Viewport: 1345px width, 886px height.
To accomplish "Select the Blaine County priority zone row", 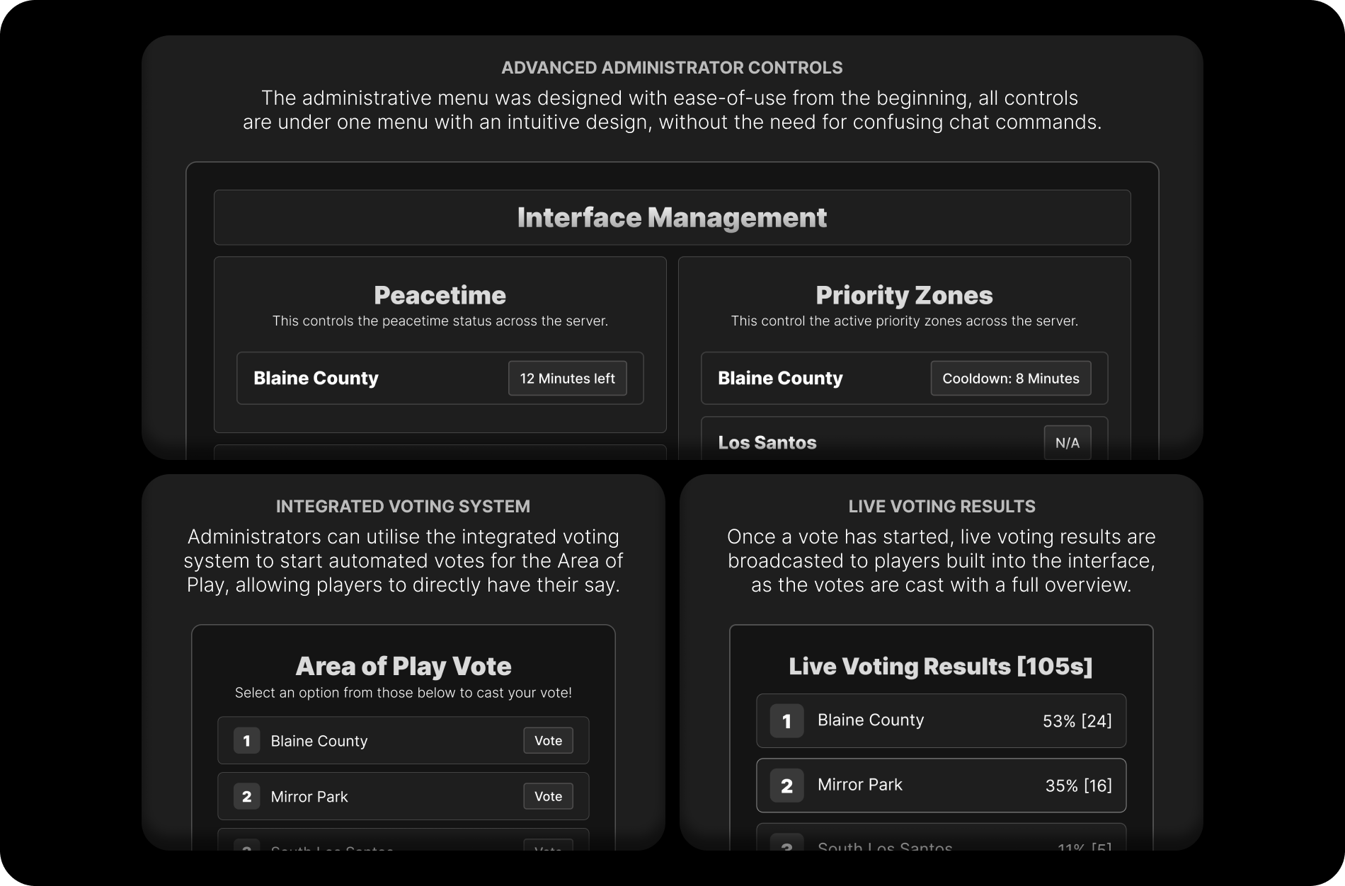I will click(x=904, y=379).
